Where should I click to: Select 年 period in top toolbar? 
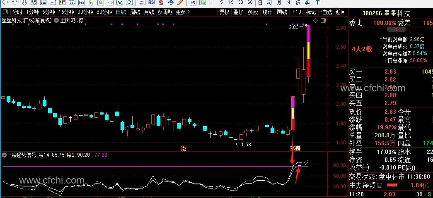317,2
